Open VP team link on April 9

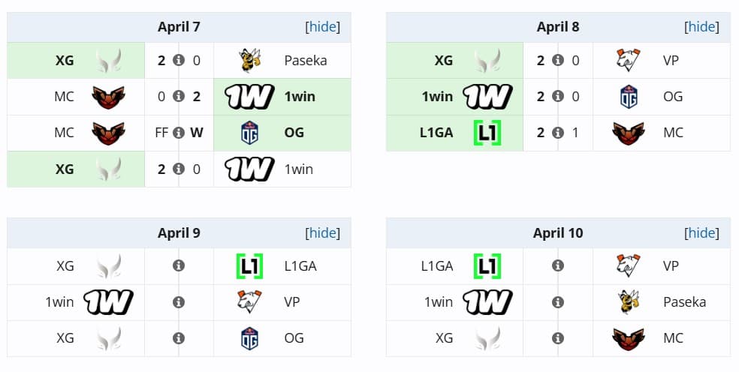(x=292, y=301)
